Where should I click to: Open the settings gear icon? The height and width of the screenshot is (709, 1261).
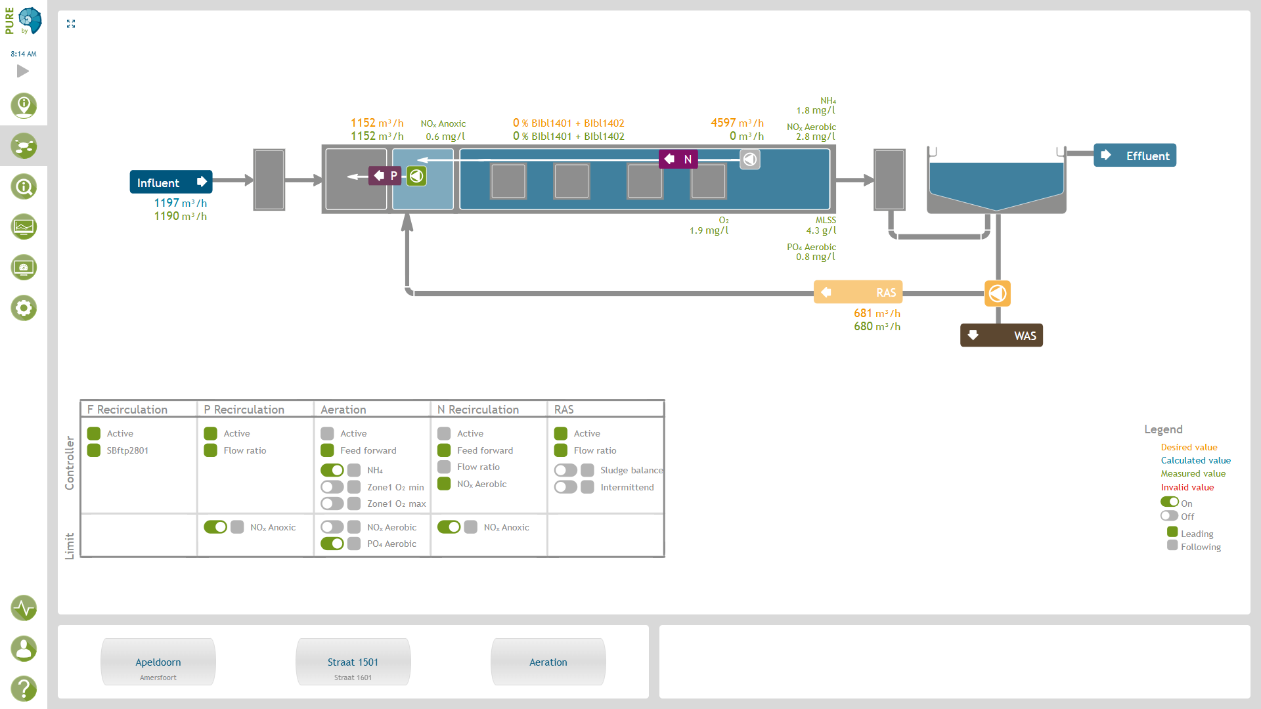pyautogui.click(x=24, y=308)
